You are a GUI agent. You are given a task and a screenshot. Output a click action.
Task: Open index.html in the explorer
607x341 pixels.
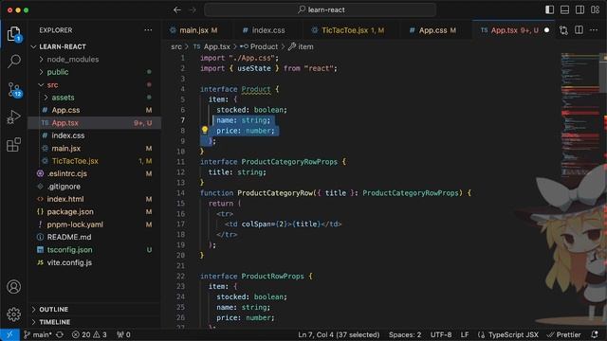(x=95, y=199)
